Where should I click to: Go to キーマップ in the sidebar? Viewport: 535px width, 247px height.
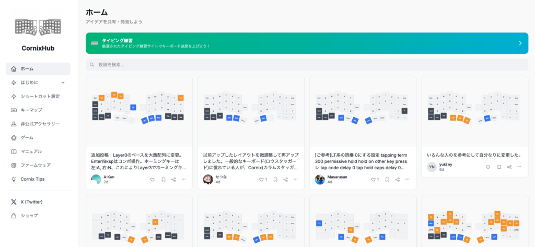[x=31, y=110]
